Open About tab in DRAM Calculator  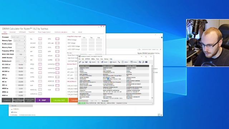80,32
